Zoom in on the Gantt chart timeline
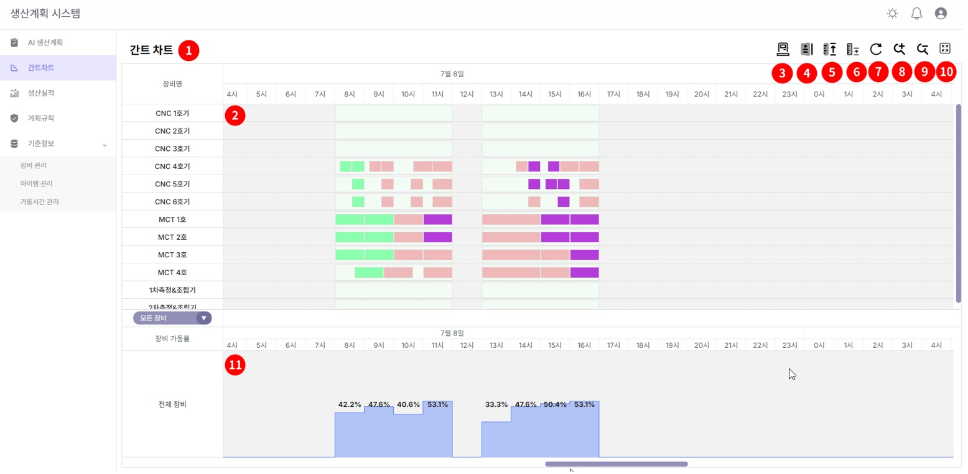Screen dimensions: 968x474 click(899, 48)
